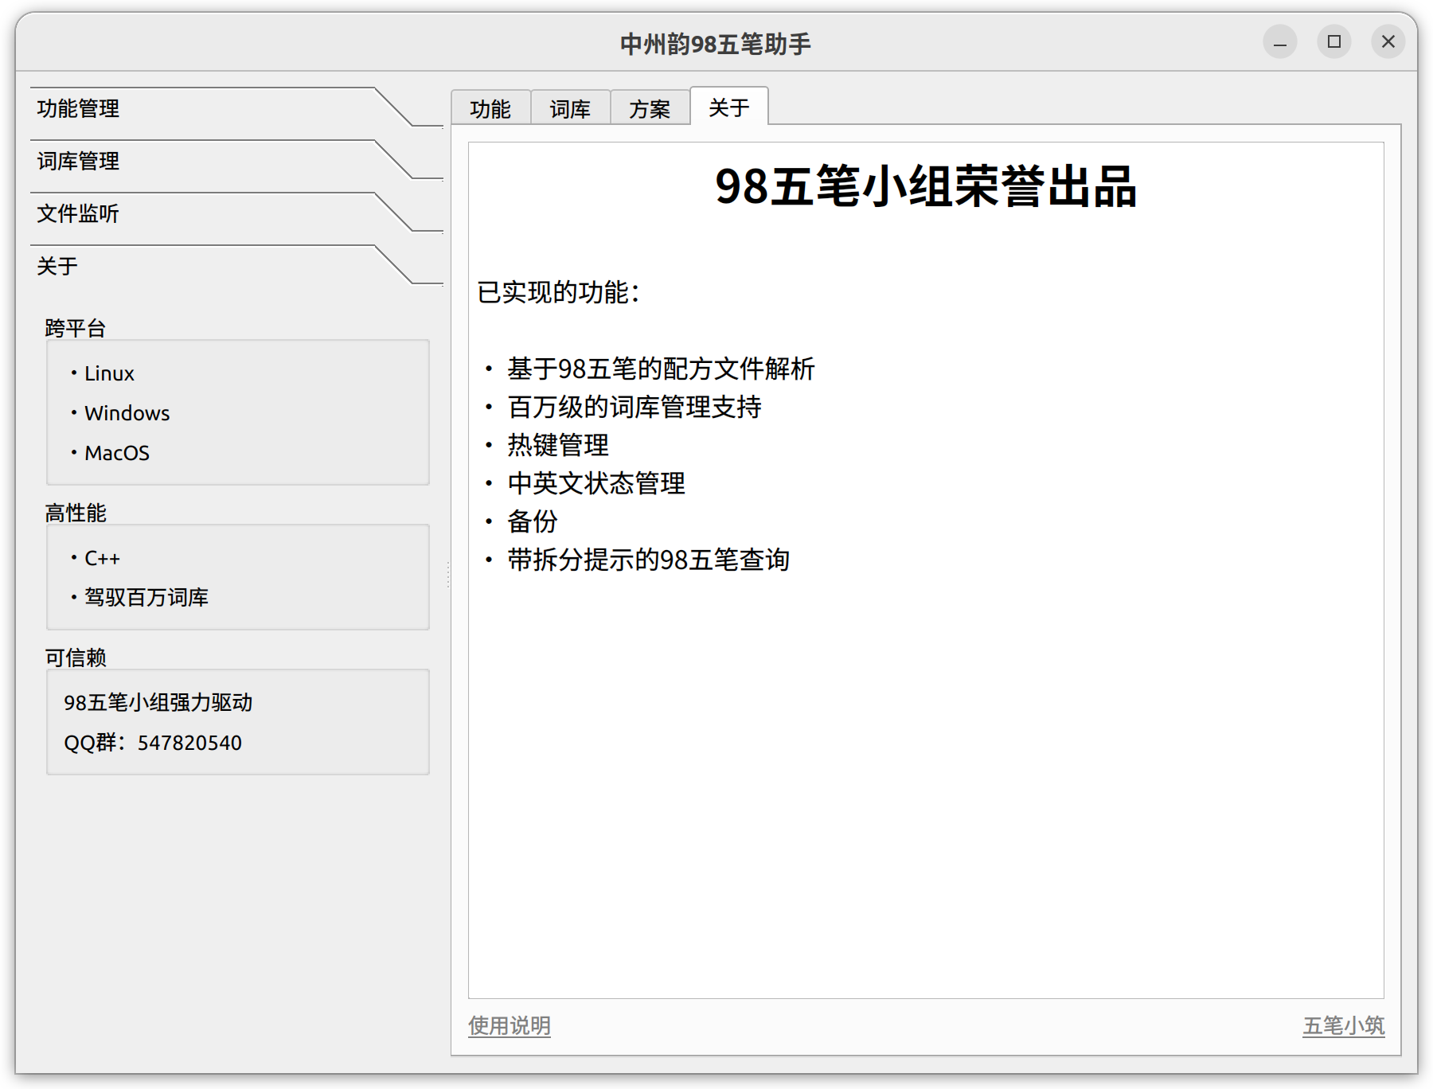Select the 关于 sidebar section
Image resolution: width=1433 pixels, height=1089 pixels.
coord(57,267)
